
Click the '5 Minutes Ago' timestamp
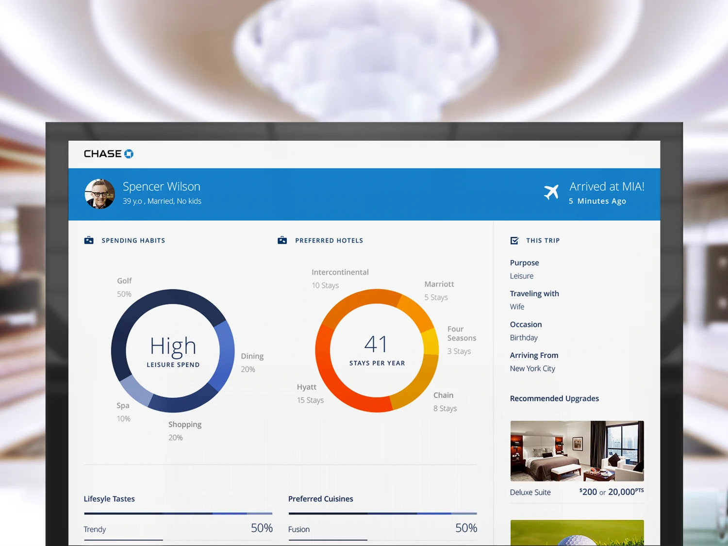tap(597, 201)
